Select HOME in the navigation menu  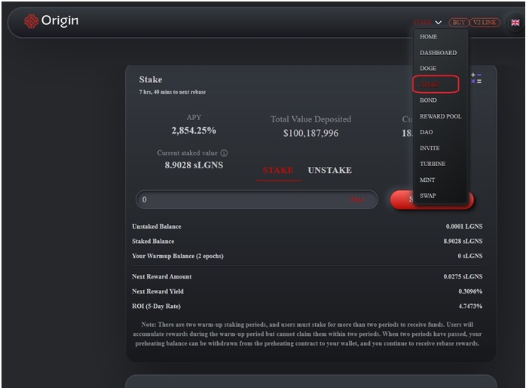click(428, 37)
